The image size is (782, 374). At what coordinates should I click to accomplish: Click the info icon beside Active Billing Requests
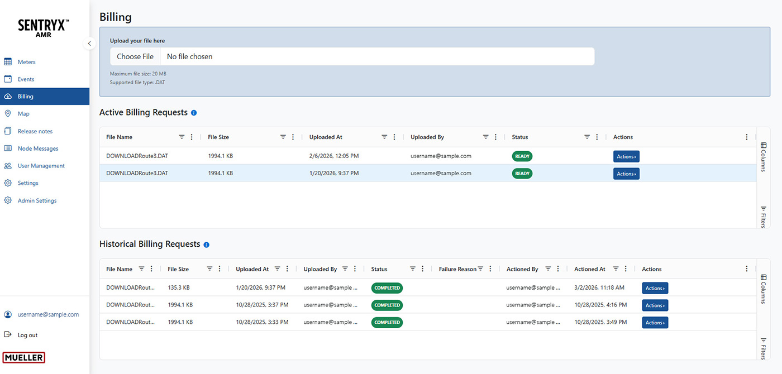point(194,113)
